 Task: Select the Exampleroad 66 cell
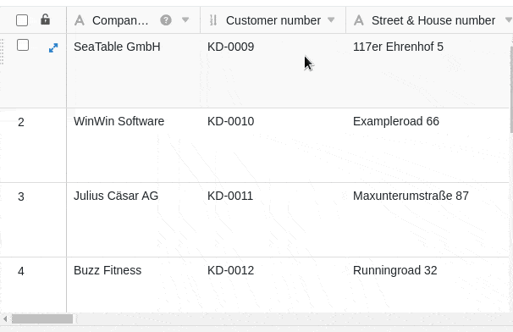click(x=427, y=146)
